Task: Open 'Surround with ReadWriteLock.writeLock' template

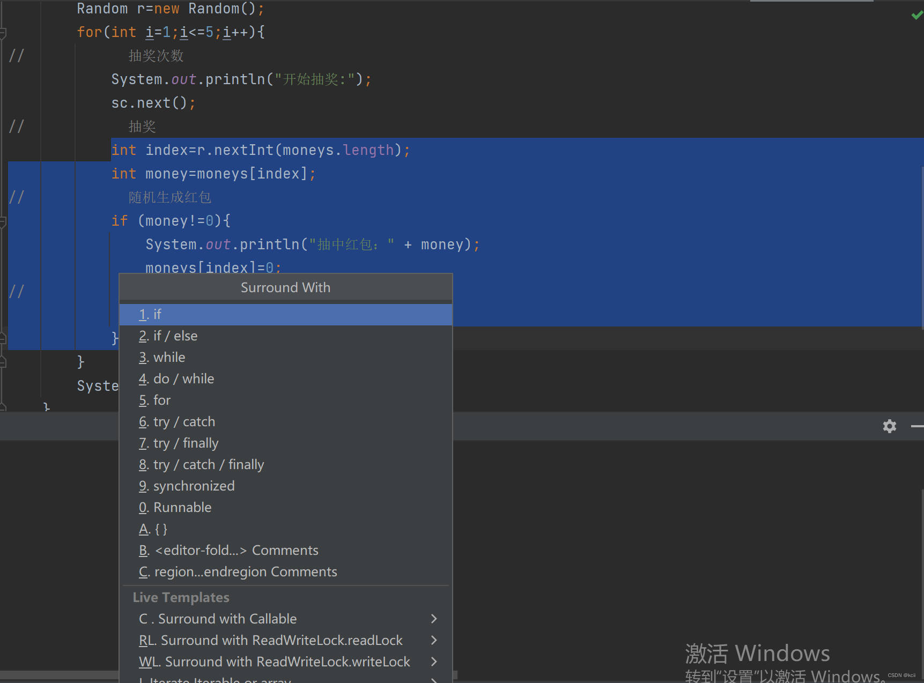Action: click(285, 662)
